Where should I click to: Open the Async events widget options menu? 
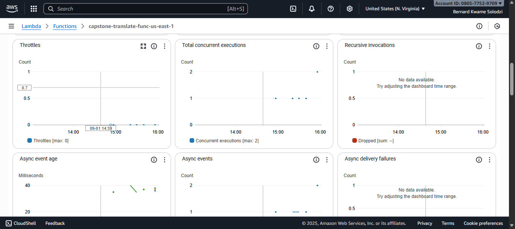[x=327, y=160]
